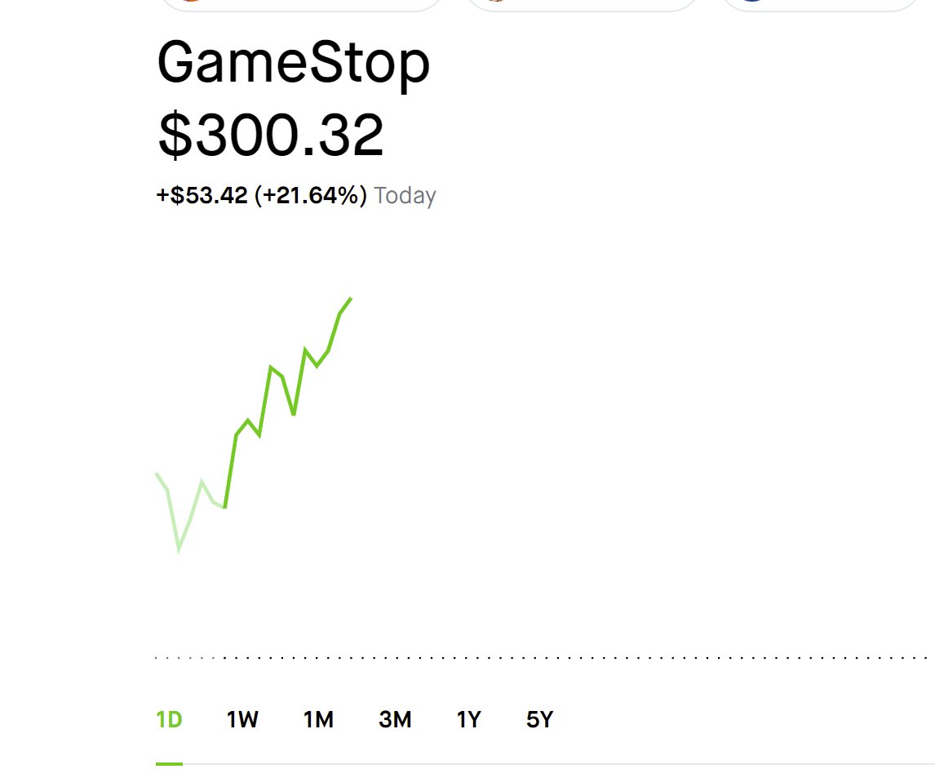935x778 pixels.
Task: Click the $300.32 current price
Action: coord(270,135)
